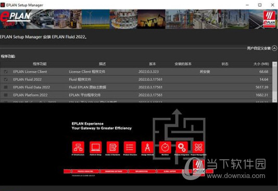The image size is (278, 191).
Task: Click the 1682.31 size value
Action: coord(262,95)
